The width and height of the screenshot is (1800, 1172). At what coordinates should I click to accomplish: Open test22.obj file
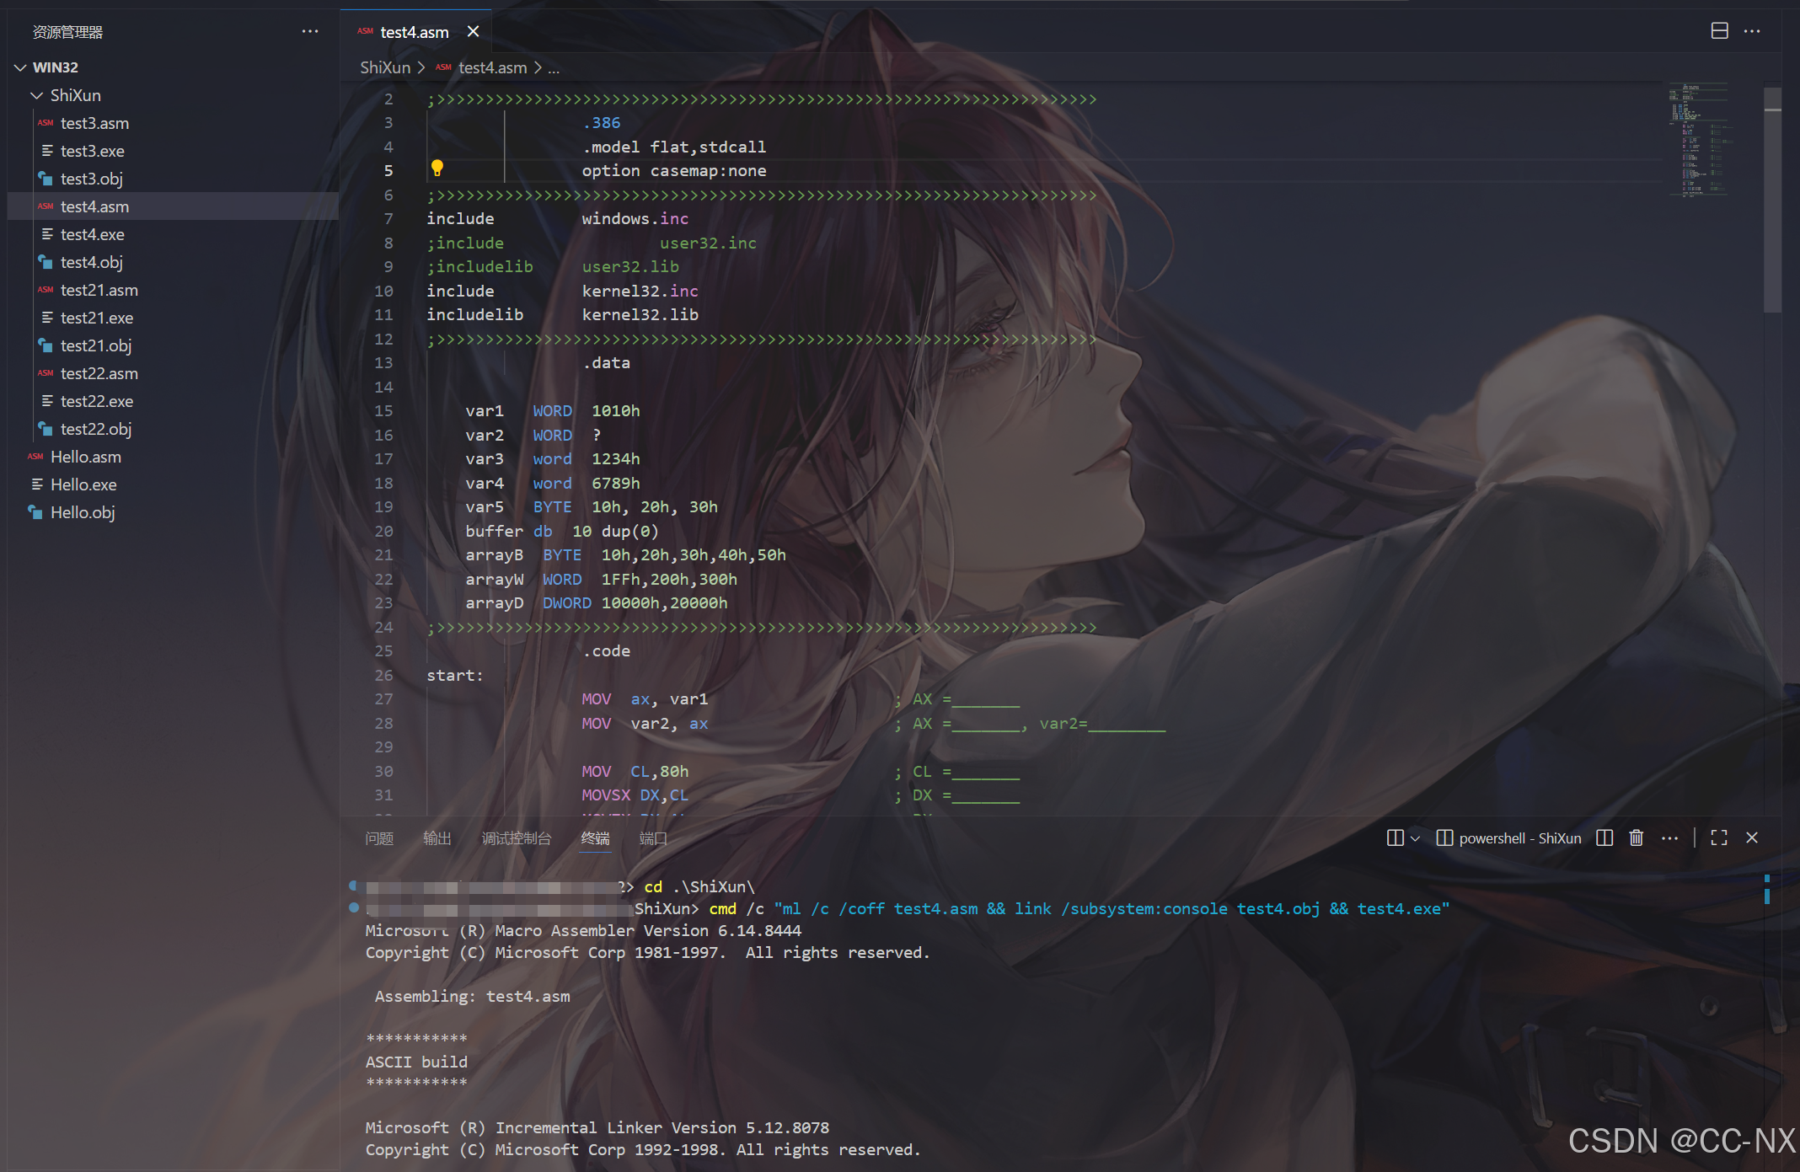tap(173, 429)
